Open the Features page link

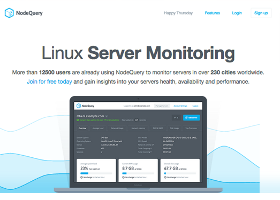(x=213, y=13)
